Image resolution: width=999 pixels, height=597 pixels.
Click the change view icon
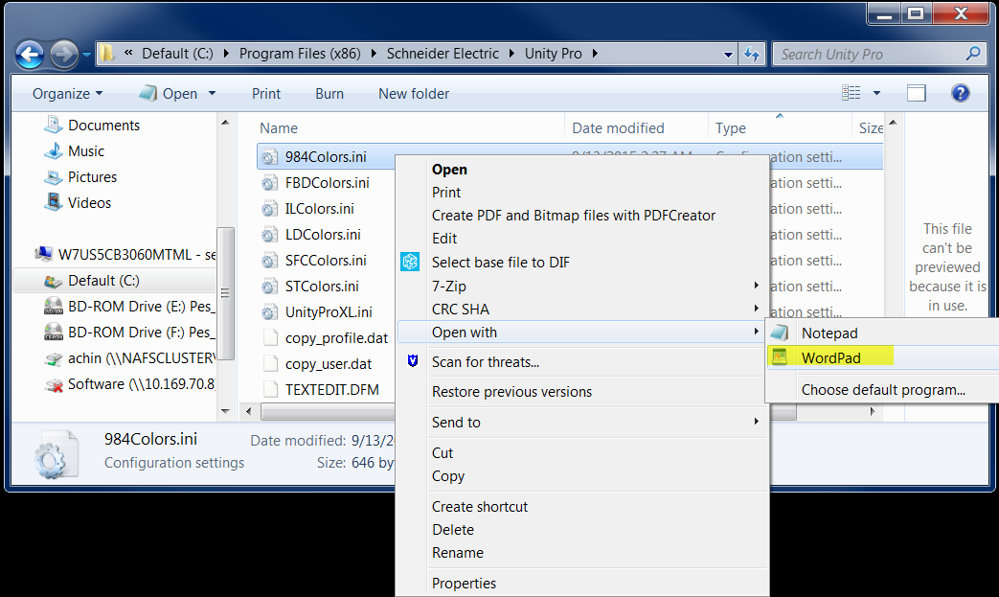tap(851, 93)
